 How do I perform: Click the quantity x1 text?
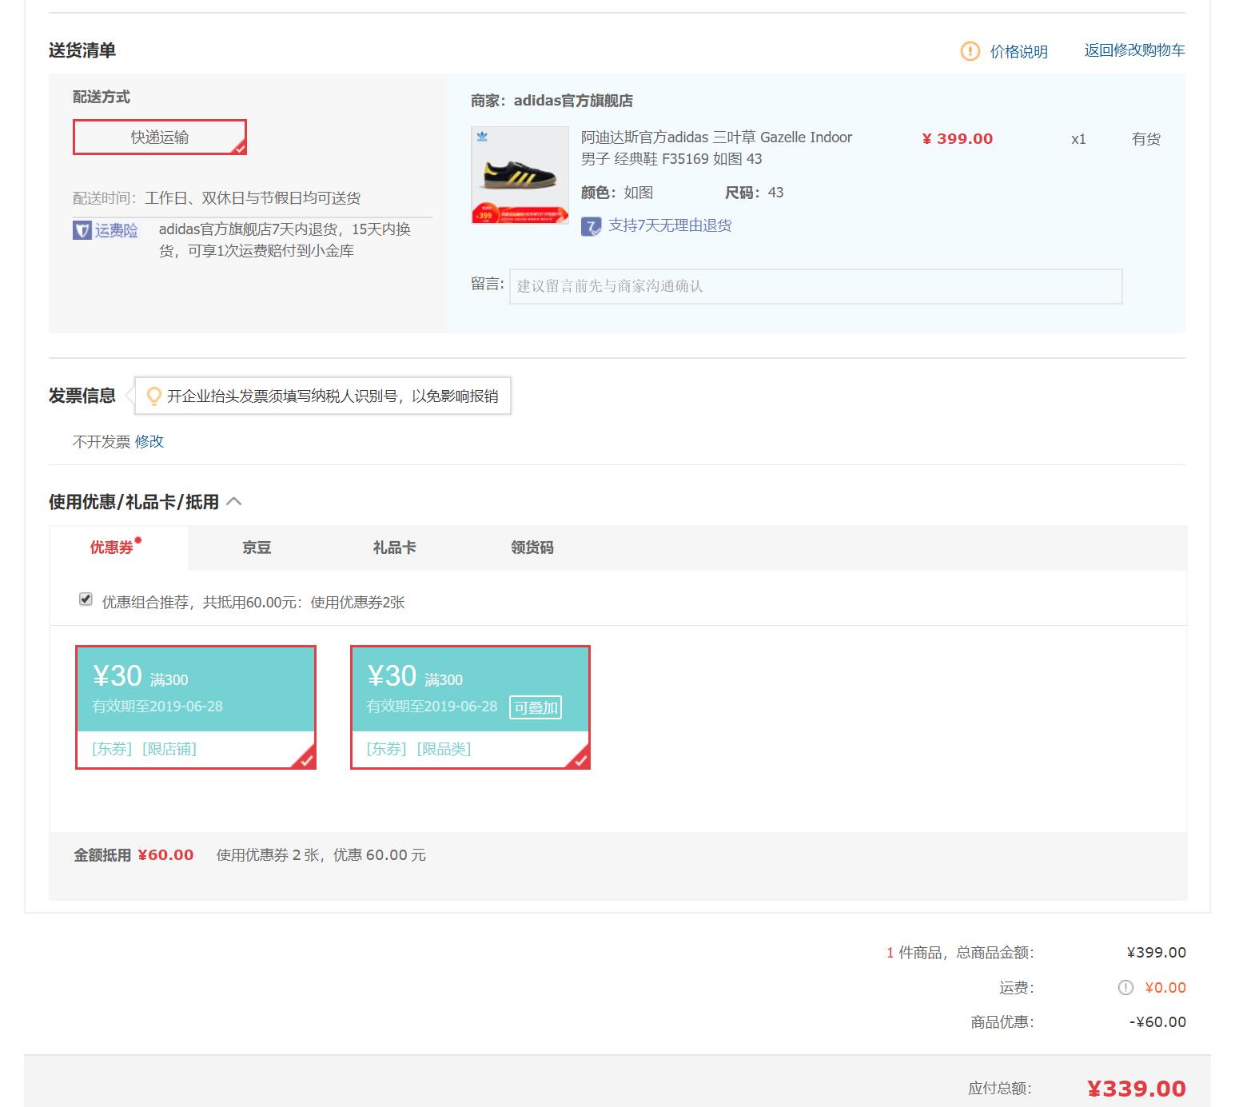pos(1078,139)
